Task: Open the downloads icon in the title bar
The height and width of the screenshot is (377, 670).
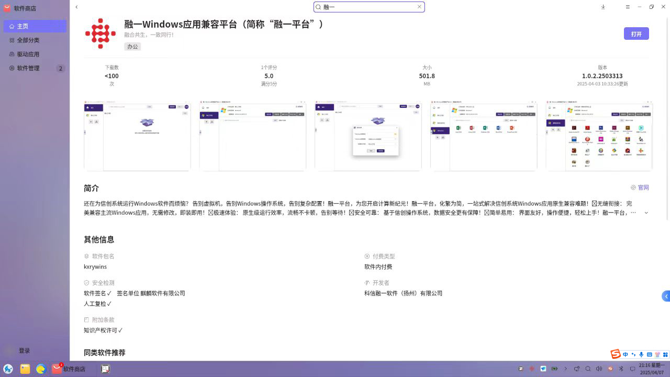Action: pyautogui.click(x=603, y=7)
